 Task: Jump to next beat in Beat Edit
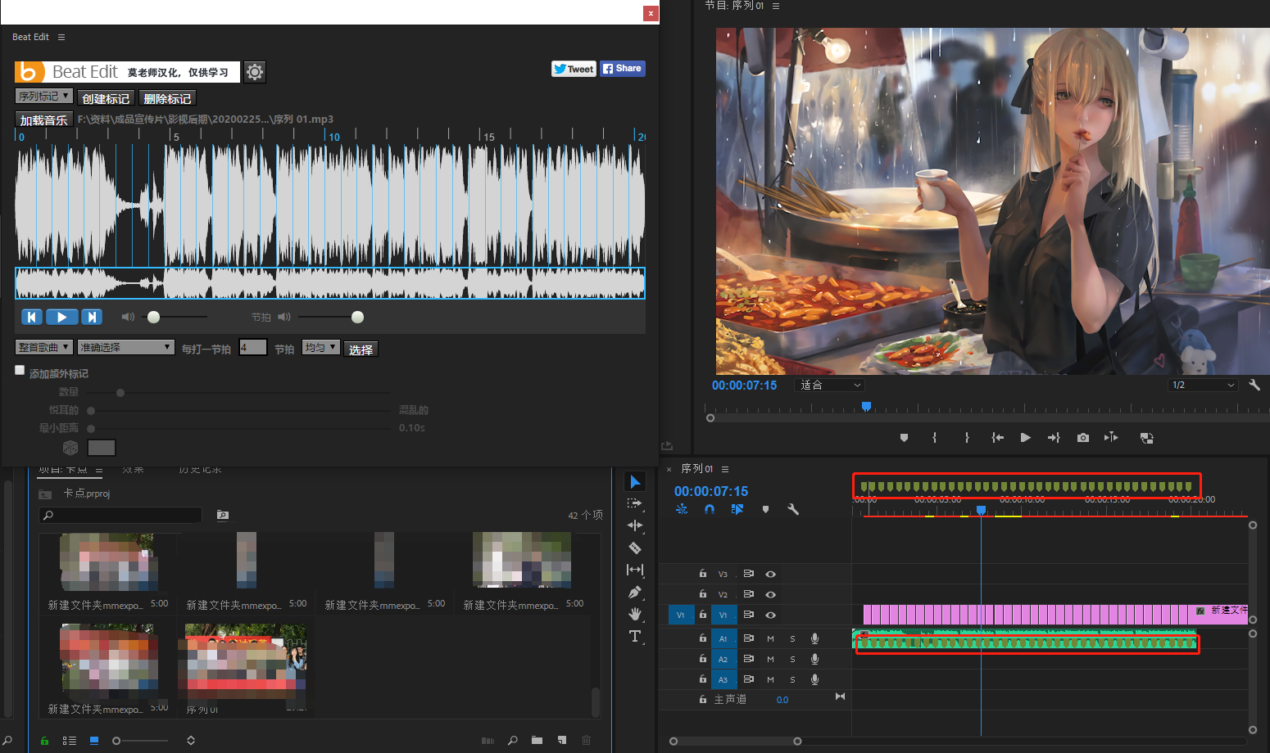(x=92, y=317)
